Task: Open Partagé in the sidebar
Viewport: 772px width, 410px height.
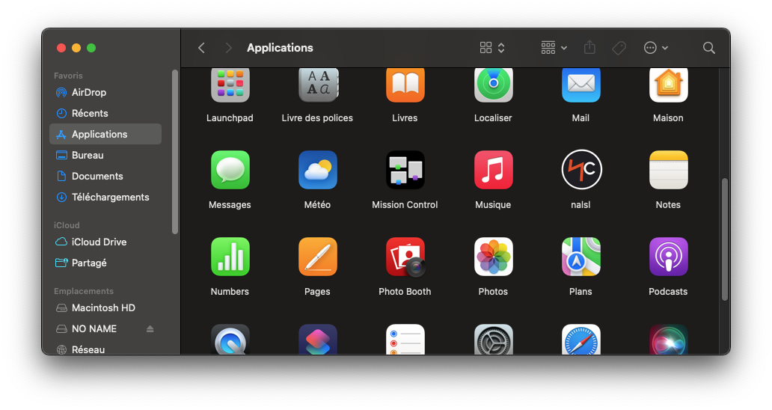Action: click(105, 263)
